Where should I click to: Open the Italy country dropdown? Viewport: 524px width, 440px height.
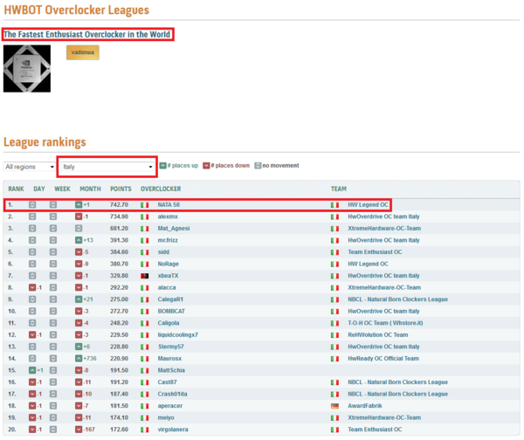107,167
